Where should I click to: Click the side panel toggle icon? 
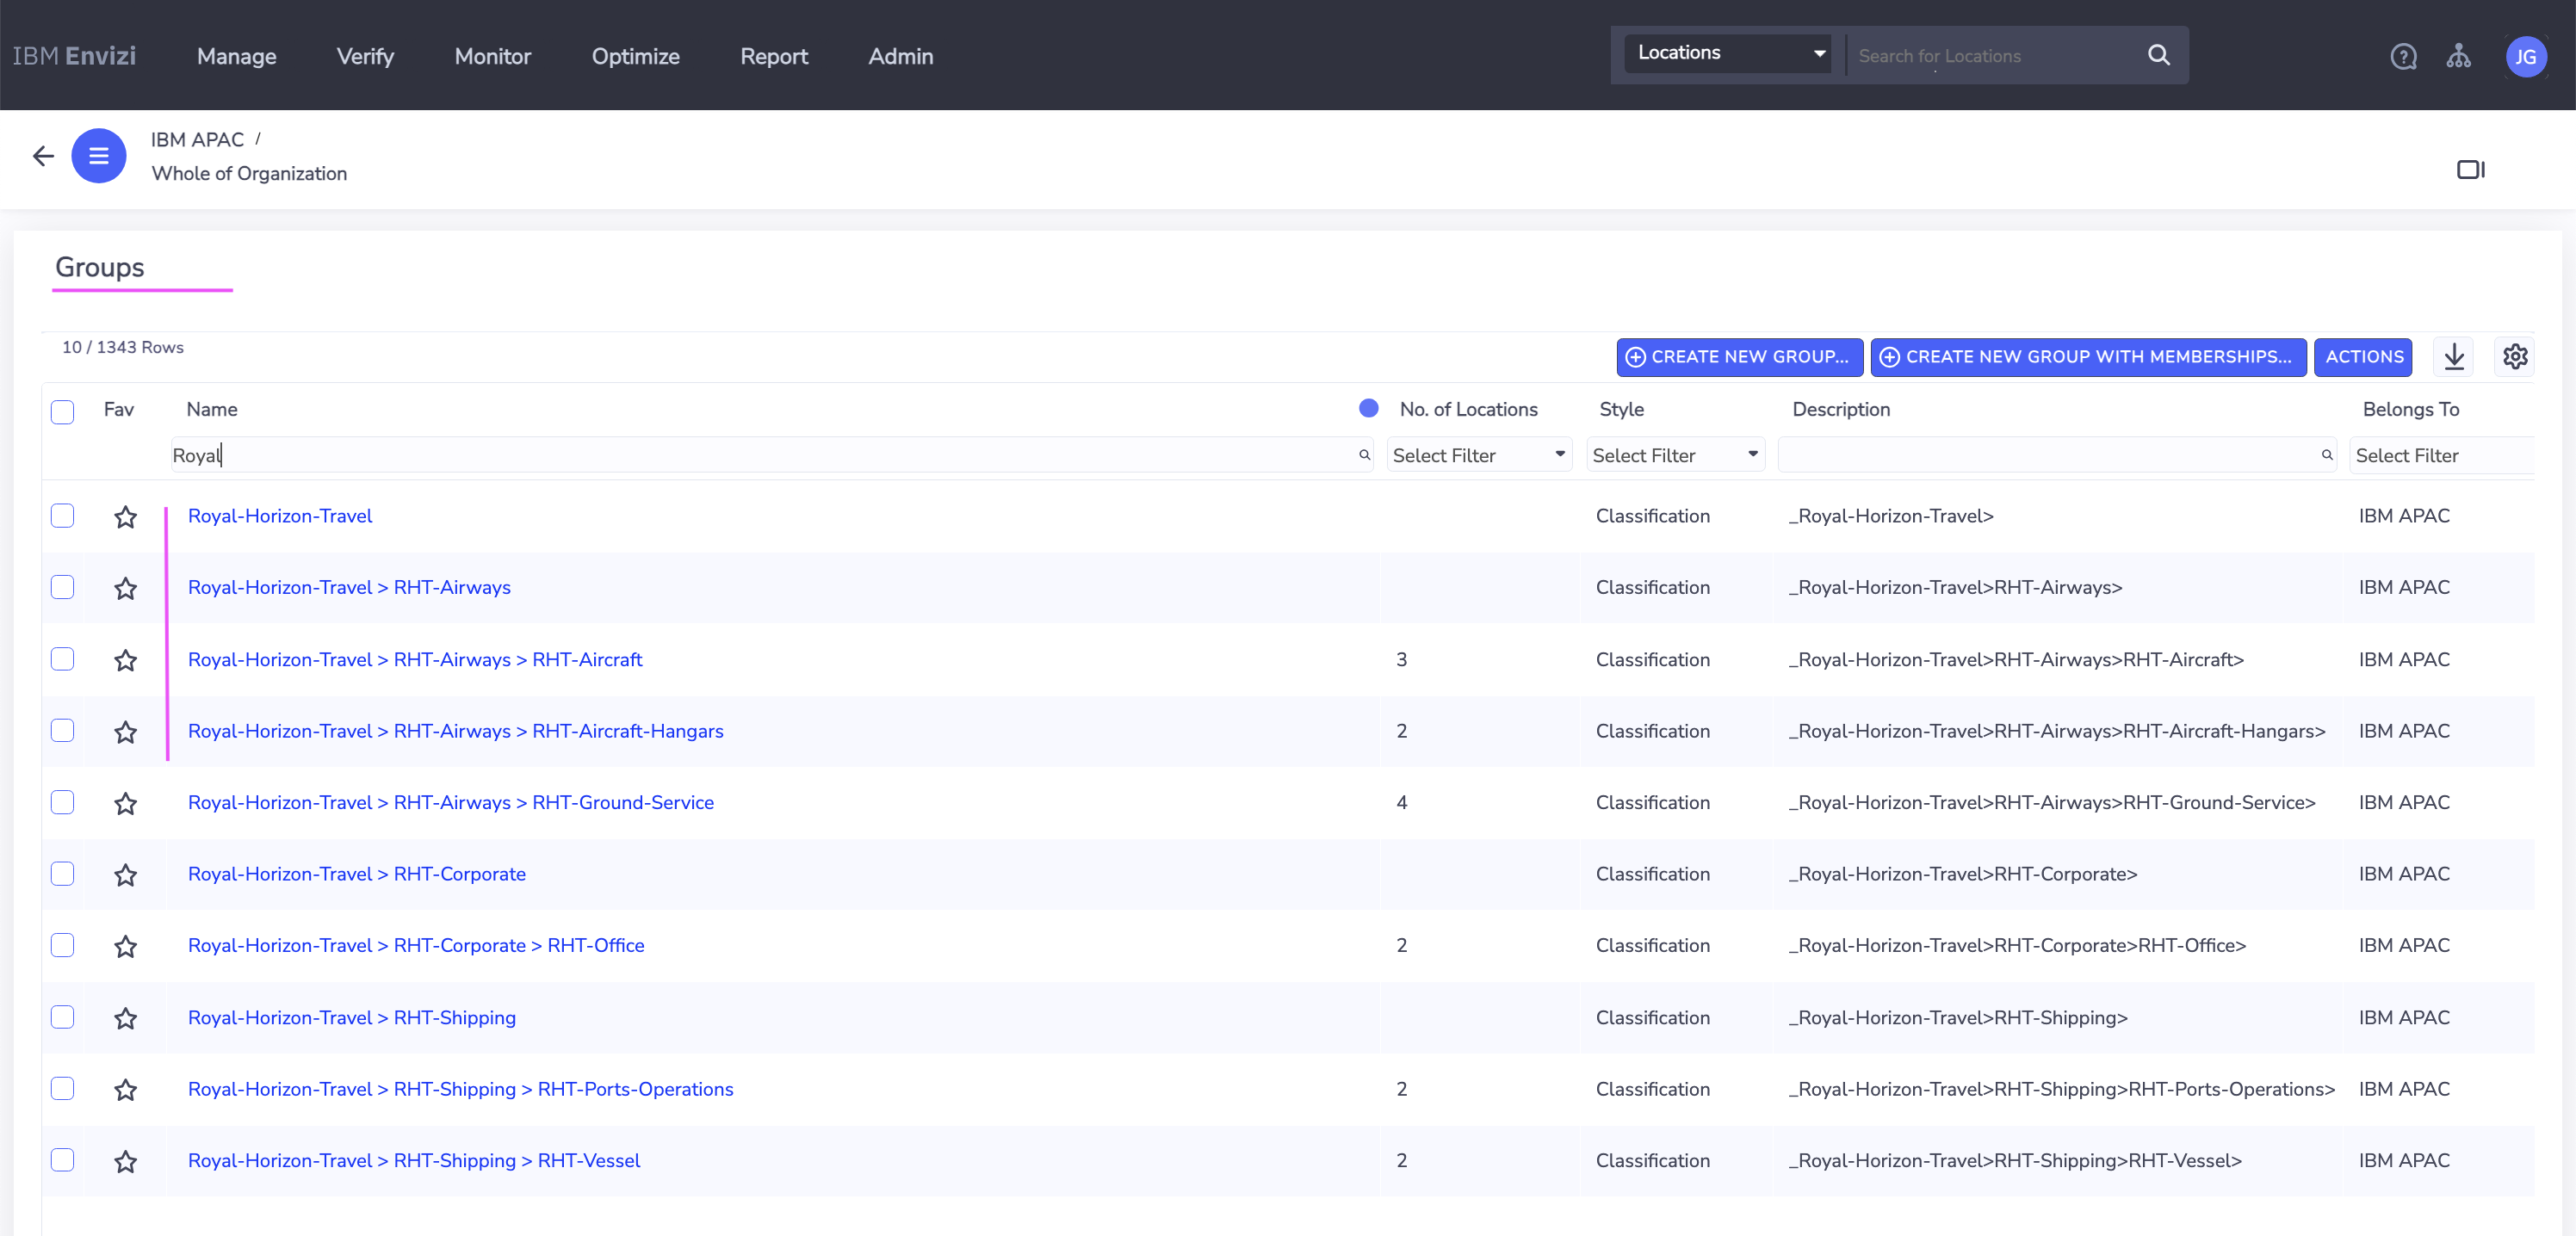point(2470,170)
